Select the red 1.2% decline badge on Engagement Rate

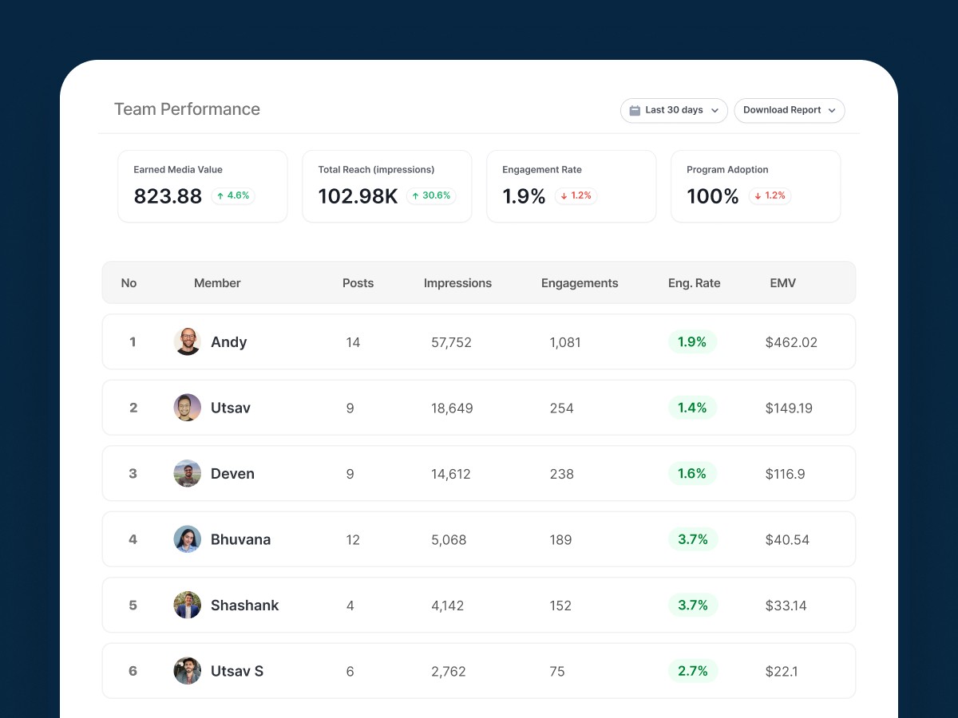[x=575, y=195]
